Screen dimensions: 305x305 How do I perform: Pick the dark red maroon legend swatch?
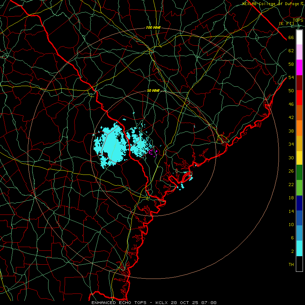pos(299,83)
